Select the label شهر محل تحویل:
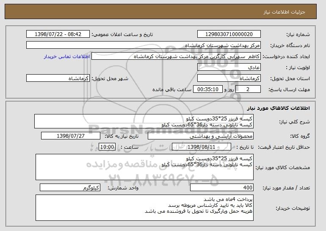326x231 pixels. (110, 78)
